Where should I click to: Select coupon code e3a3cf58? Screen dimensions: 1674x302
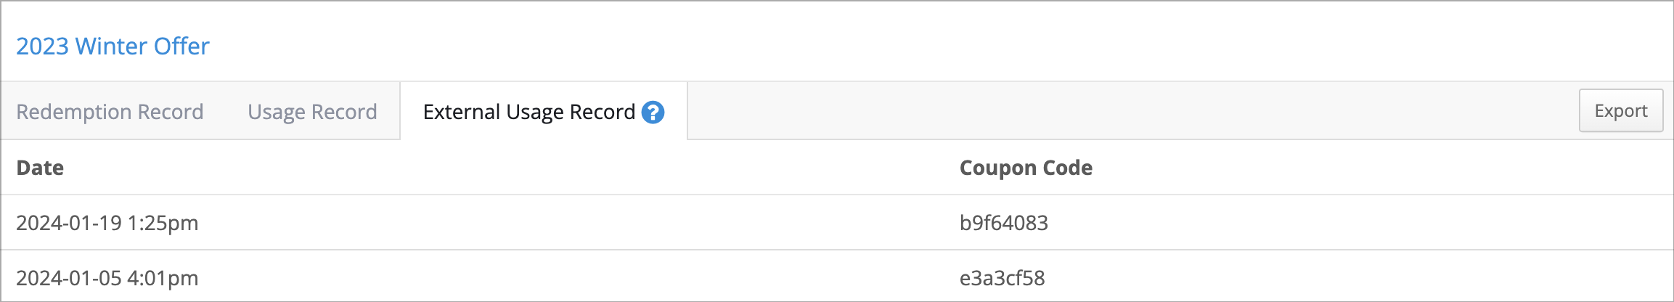1003,278
